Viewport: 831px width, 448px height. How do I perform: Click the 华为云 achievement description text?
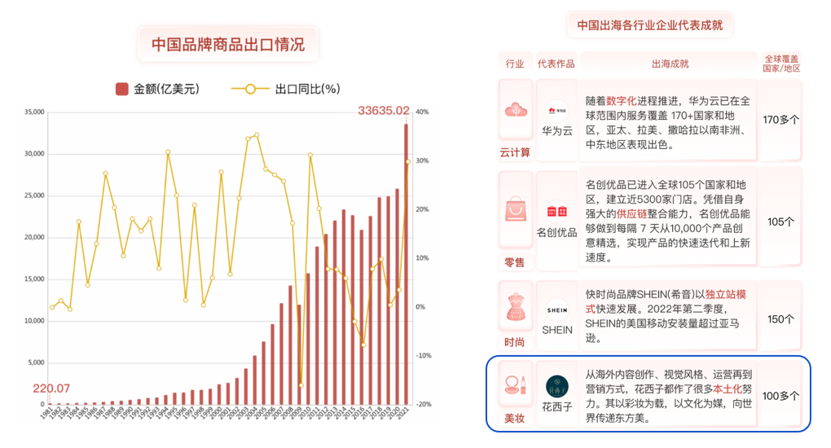pyautogui.click(x=668, y=122)
